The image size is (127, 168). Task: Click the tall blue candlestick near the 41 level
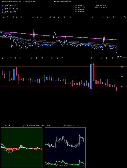91,76
